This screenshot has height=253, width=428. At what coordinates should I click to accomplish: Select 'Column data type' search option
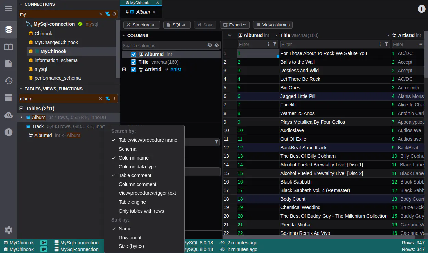point(137,167)
